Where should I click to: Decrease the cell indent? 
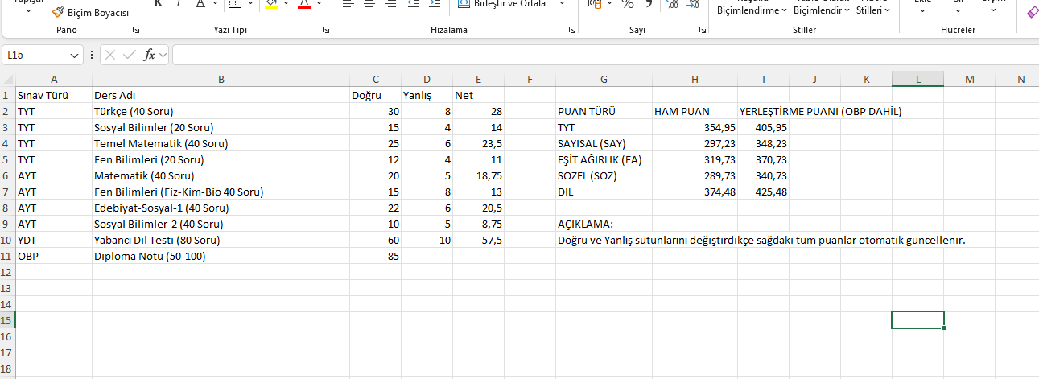pos(413,4)
